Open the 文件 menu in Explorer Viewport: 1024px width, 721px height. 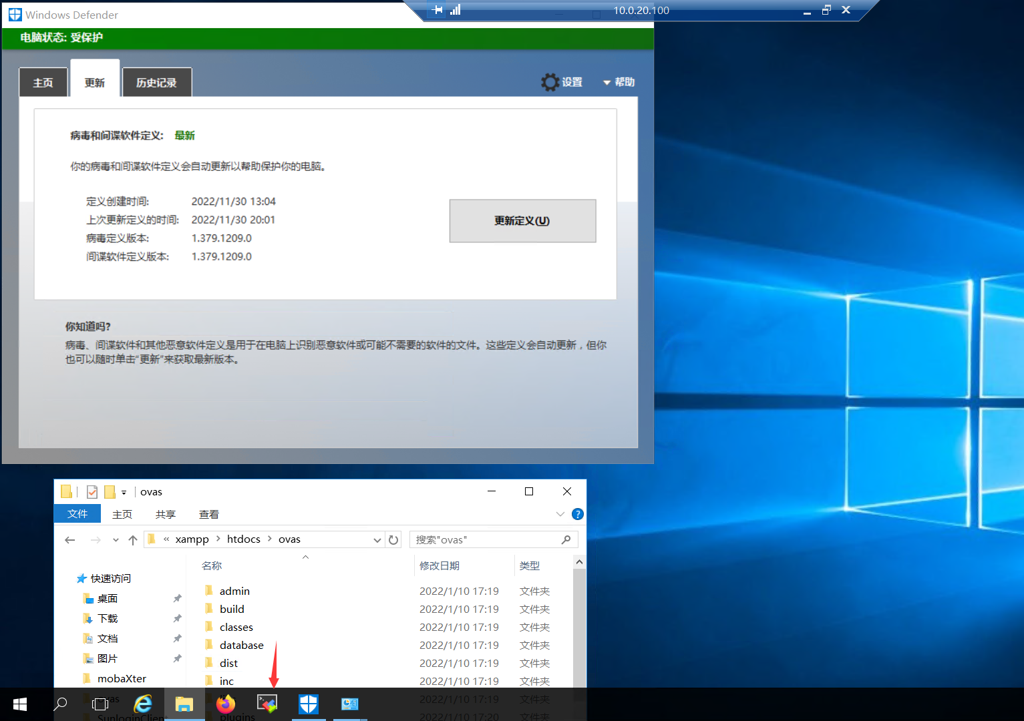tap(77, 514)
